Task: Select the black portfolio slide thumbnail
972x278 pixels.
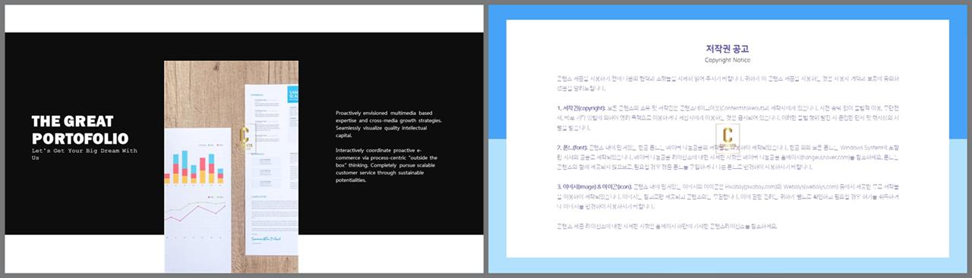Action: pos(243,139)
